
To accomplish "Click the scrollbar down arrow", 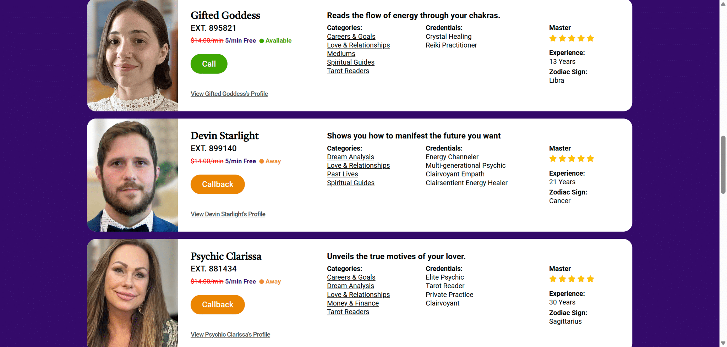I will 723,343.
